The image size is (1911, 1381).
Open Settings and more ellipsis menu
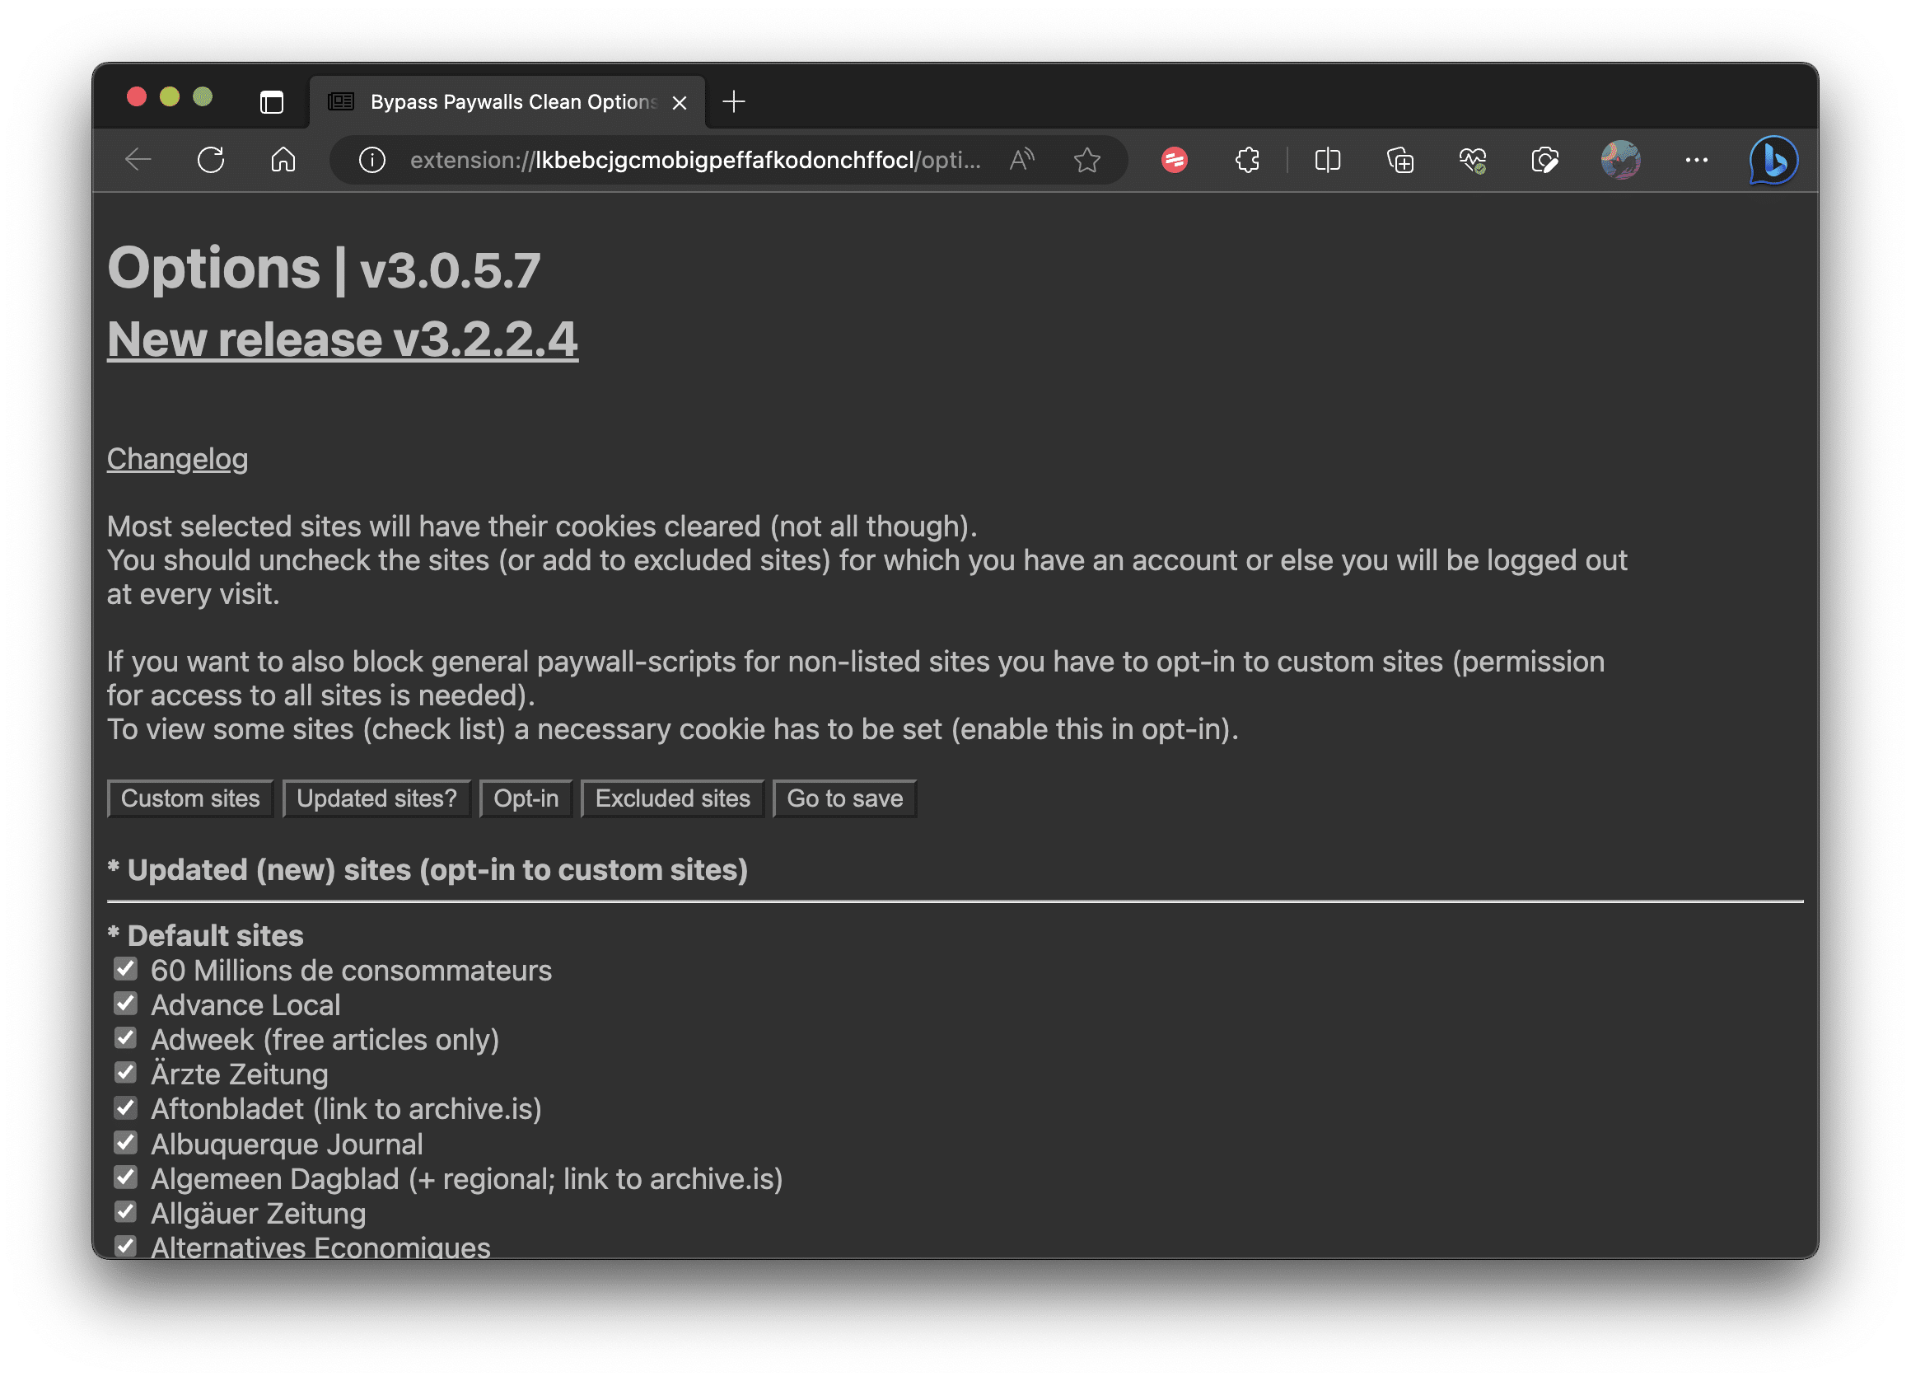pyautogui.click(x=1696, y=159)
